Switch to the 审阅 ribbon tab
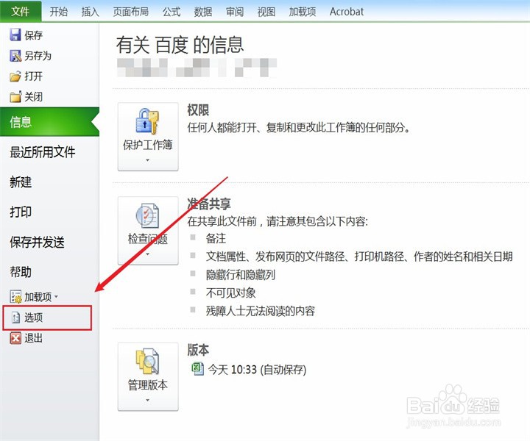This screenshot has width=530, height=441. tap(235, 12)
